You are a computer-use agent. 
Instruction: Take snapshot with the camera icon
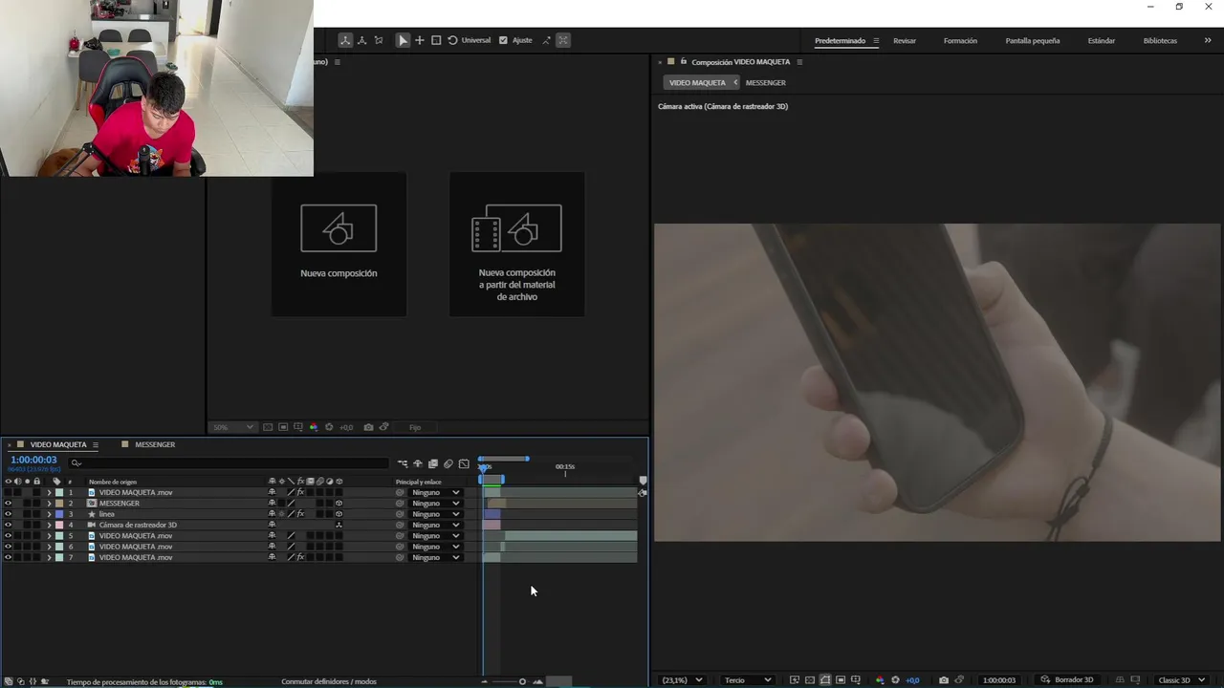point(944,680)
